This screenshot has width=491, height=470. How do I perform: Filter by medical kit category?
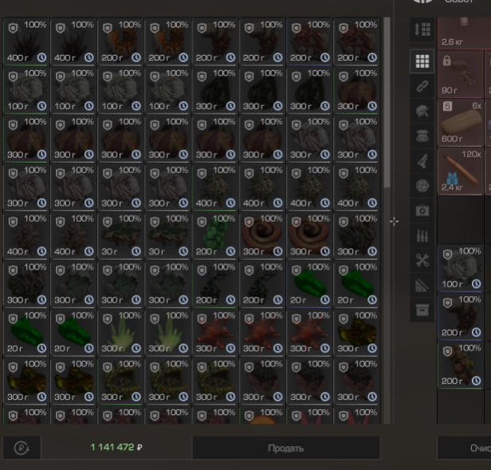click(x=422, y=211)
